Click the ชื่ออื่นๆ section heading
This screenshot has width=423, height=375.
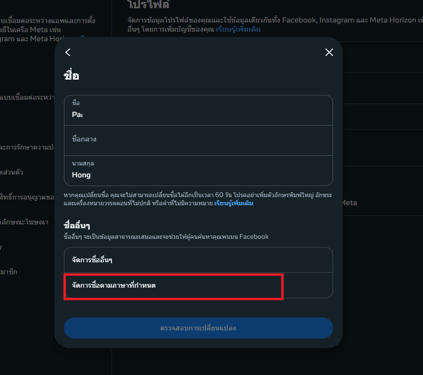[x=77, y=225]
